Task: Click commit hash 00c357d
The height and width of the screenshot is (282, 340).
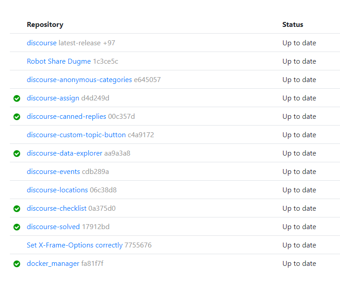Action: 122,117
